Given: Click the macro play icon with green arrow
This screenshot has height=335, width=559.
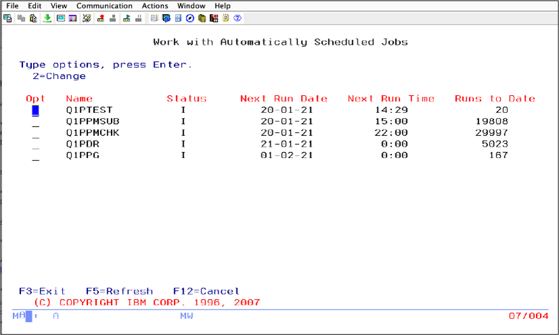Looking at the screenshot, I should click(x=126, y=18).
